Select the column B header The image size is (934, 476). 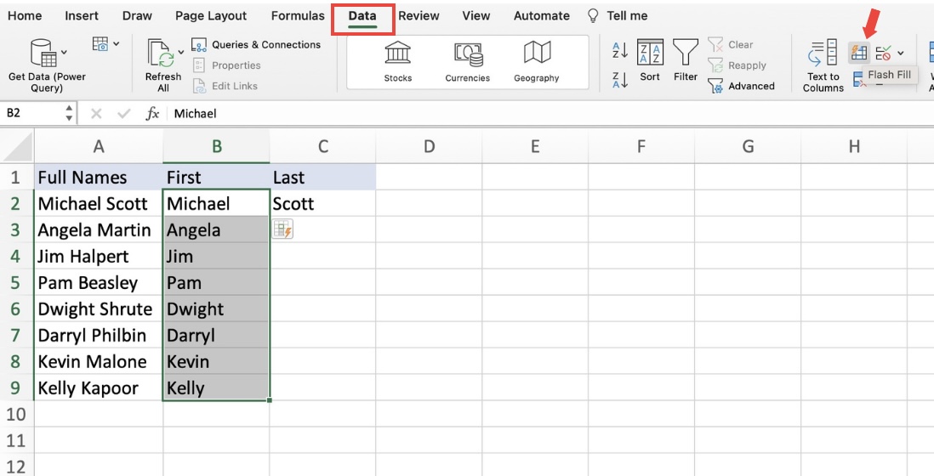click(217, 146)
